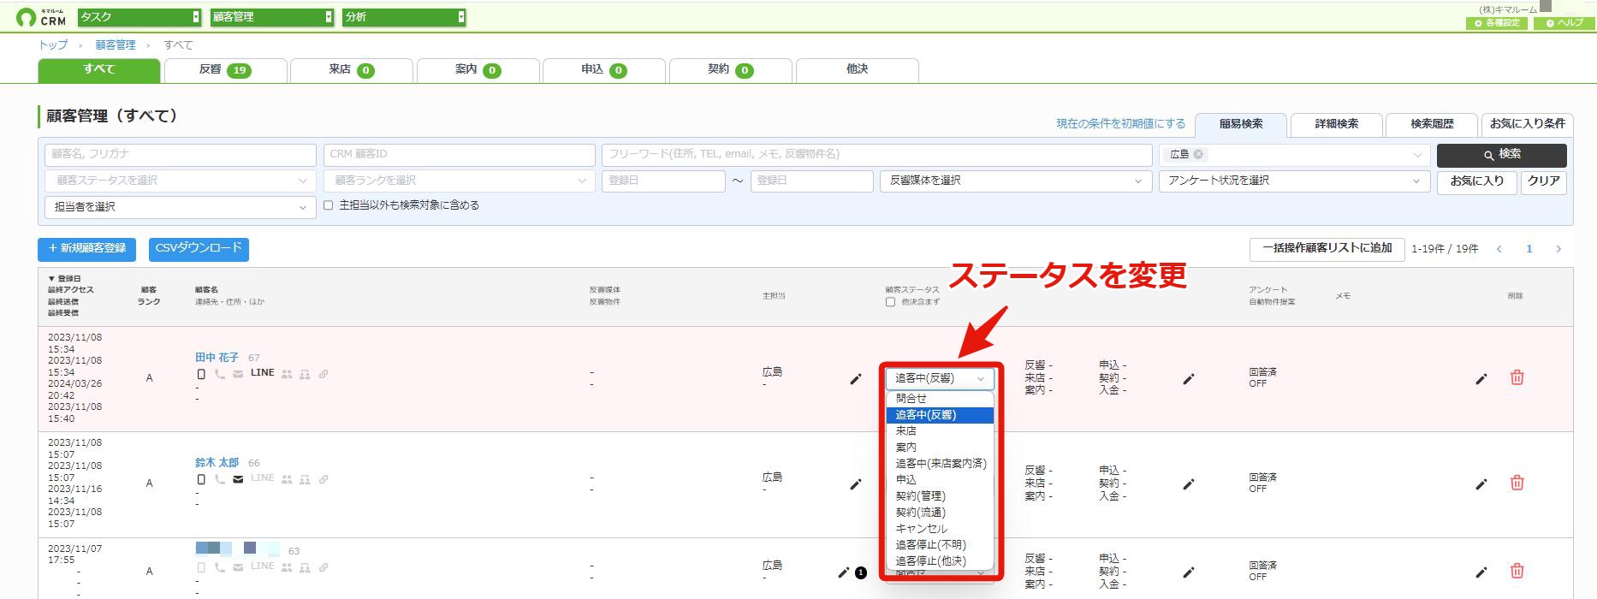This screenshot has height=599, width=1597.
Task: Open the 顧客ステータスを選択 dropdown
Action: click(179, 181)
